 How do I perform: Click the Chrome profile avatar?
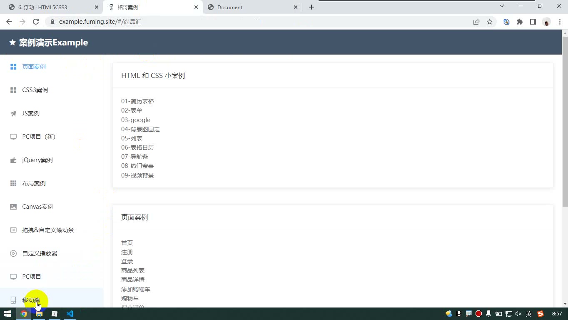546,22
